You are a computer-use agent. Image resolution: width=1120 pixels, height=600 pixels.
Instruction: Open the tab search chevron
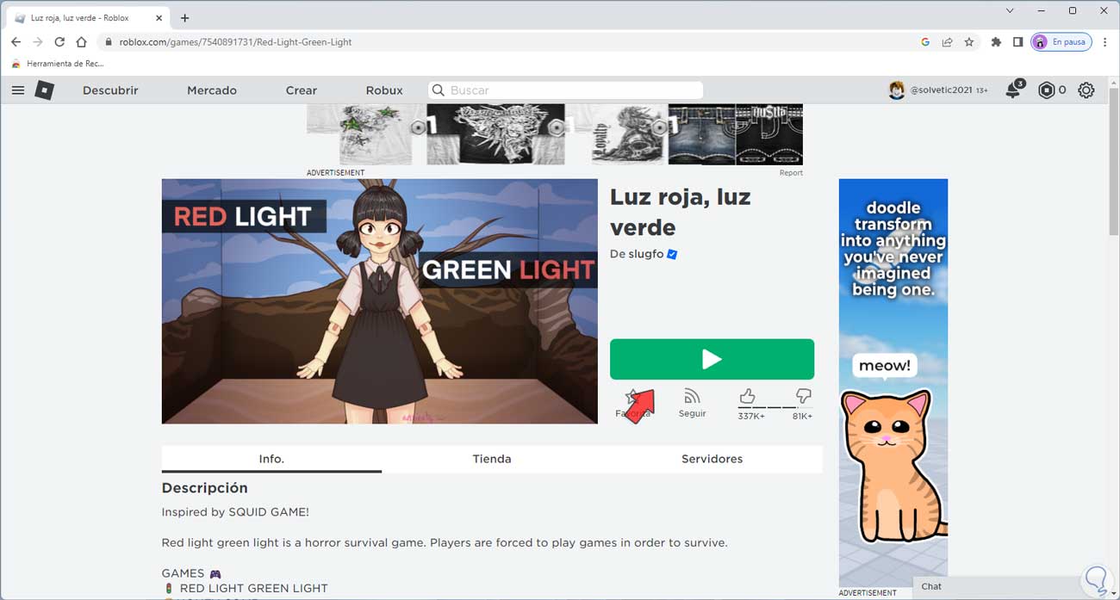pos(1010,10)
